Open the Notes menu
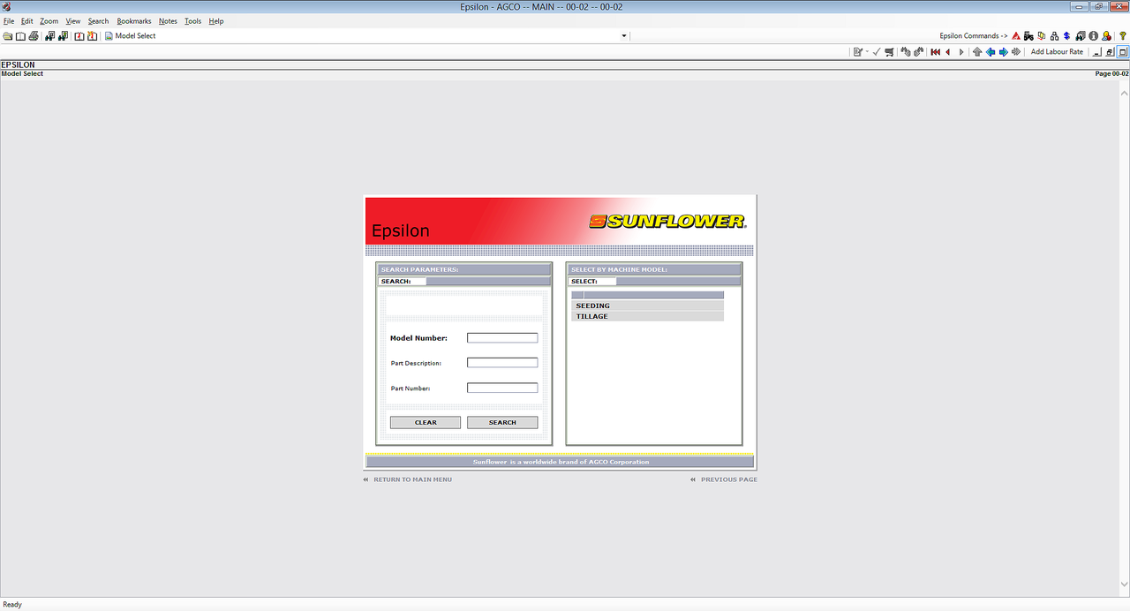The image size is (1130, 611). 168,21
